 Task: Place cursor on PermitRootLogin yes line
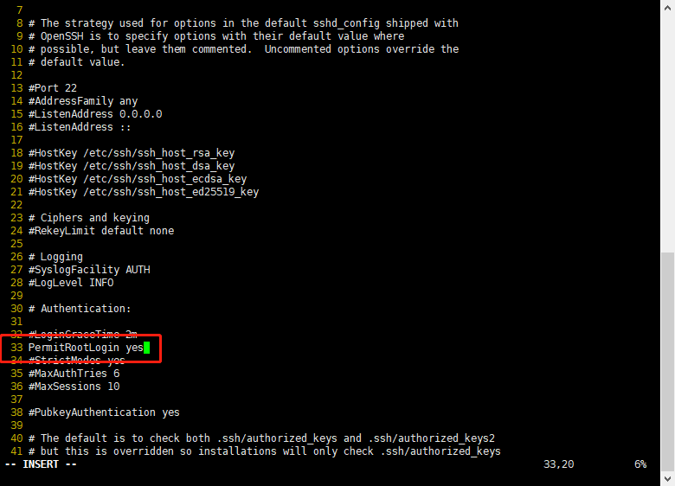(x=86, y=348)
